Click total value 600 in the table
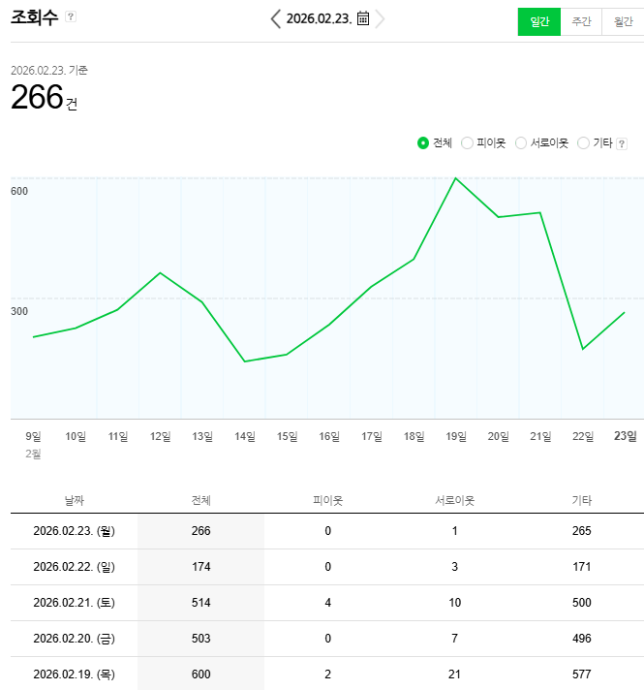 [x=201, y=674]
